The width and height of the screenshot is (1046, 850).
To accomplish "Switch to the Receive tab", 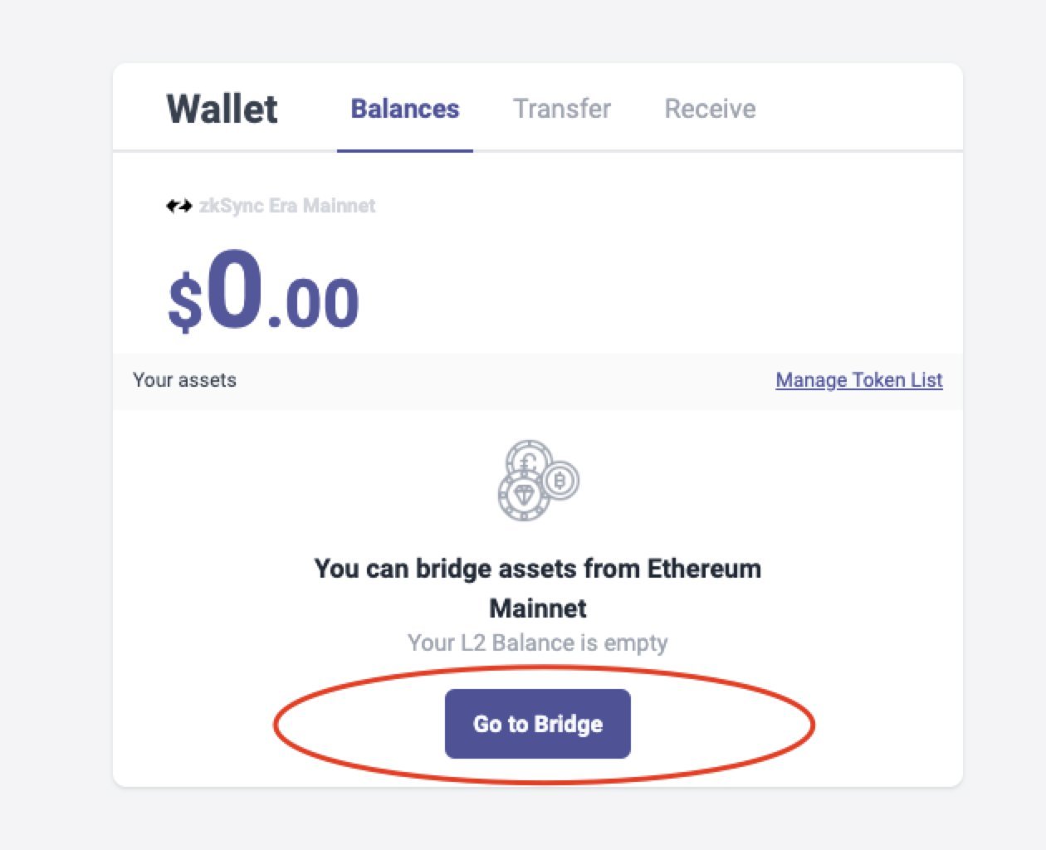I will point(710,109).
